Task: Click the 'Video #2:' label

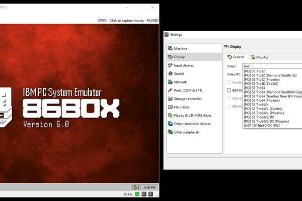Action: click(234, 74)
